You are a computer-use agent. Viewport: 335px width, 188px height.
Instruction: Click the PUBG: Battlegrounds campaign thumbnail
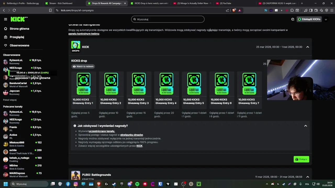[x=76, y=176]
